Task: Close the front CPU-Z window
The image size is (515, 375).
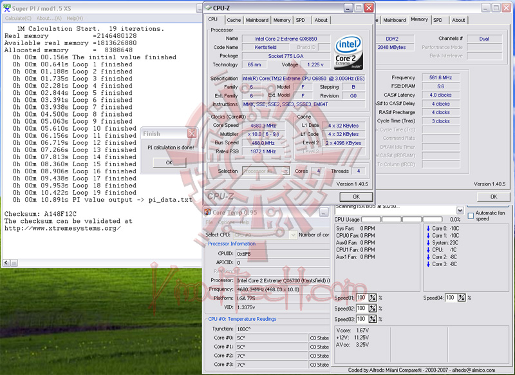Action: (369, 8)
